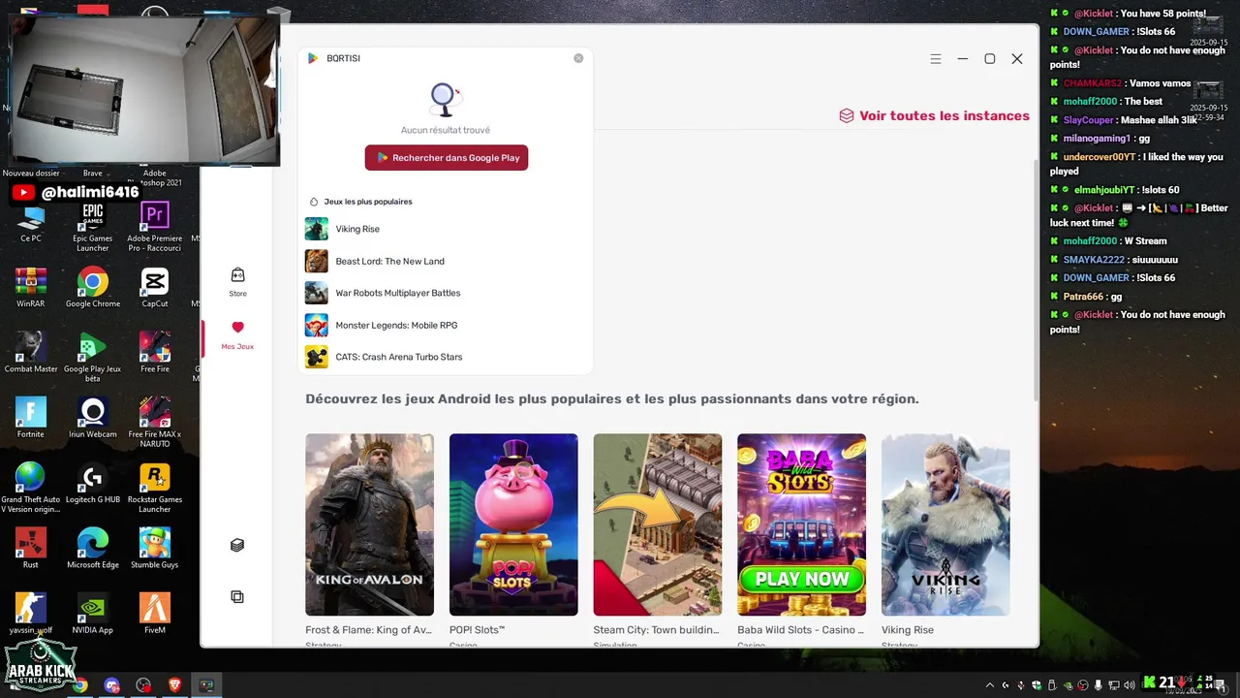
Task: Select the WinRAR desktop icon
Action: click(31, 288)
